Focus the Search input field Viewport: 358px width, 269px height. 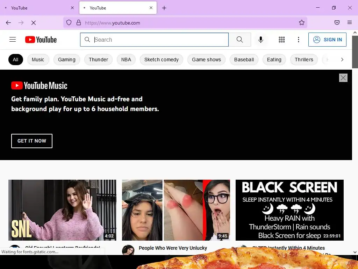(154, 40)
